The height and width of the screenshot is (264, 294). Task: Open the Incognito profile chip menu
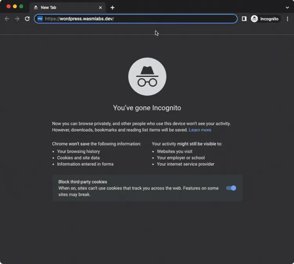point(266,19)
